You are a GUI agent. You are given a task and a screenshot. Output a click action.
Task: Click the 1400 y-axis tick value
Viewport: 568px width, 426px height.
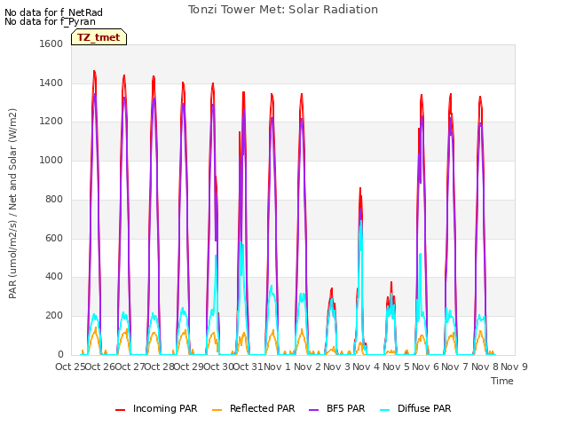tap(51, 83)
